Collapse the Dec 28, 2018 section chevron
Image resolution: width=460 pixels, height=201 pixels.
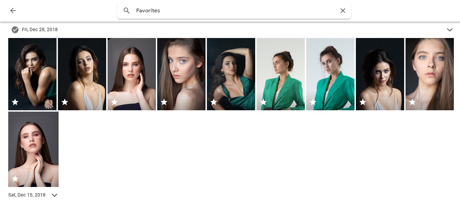click(450, 30)
